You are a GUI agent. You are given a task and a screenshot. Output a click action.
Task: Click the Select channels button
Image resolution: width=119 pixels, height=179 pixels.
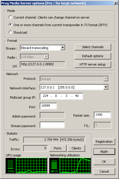coord(93,47)
